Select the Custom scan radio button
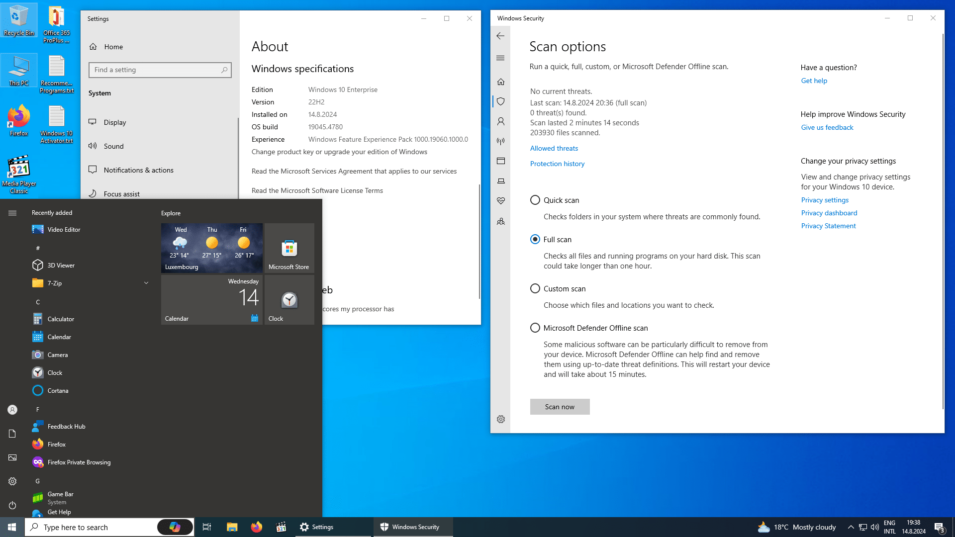The width and height of the screenshot is (955, 537). pyautogui.click(x=535, y=288)
